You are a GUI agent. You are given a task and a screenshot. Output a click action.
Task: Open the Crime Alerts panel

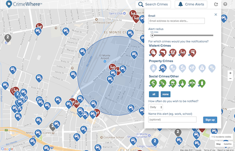[191, 4]
